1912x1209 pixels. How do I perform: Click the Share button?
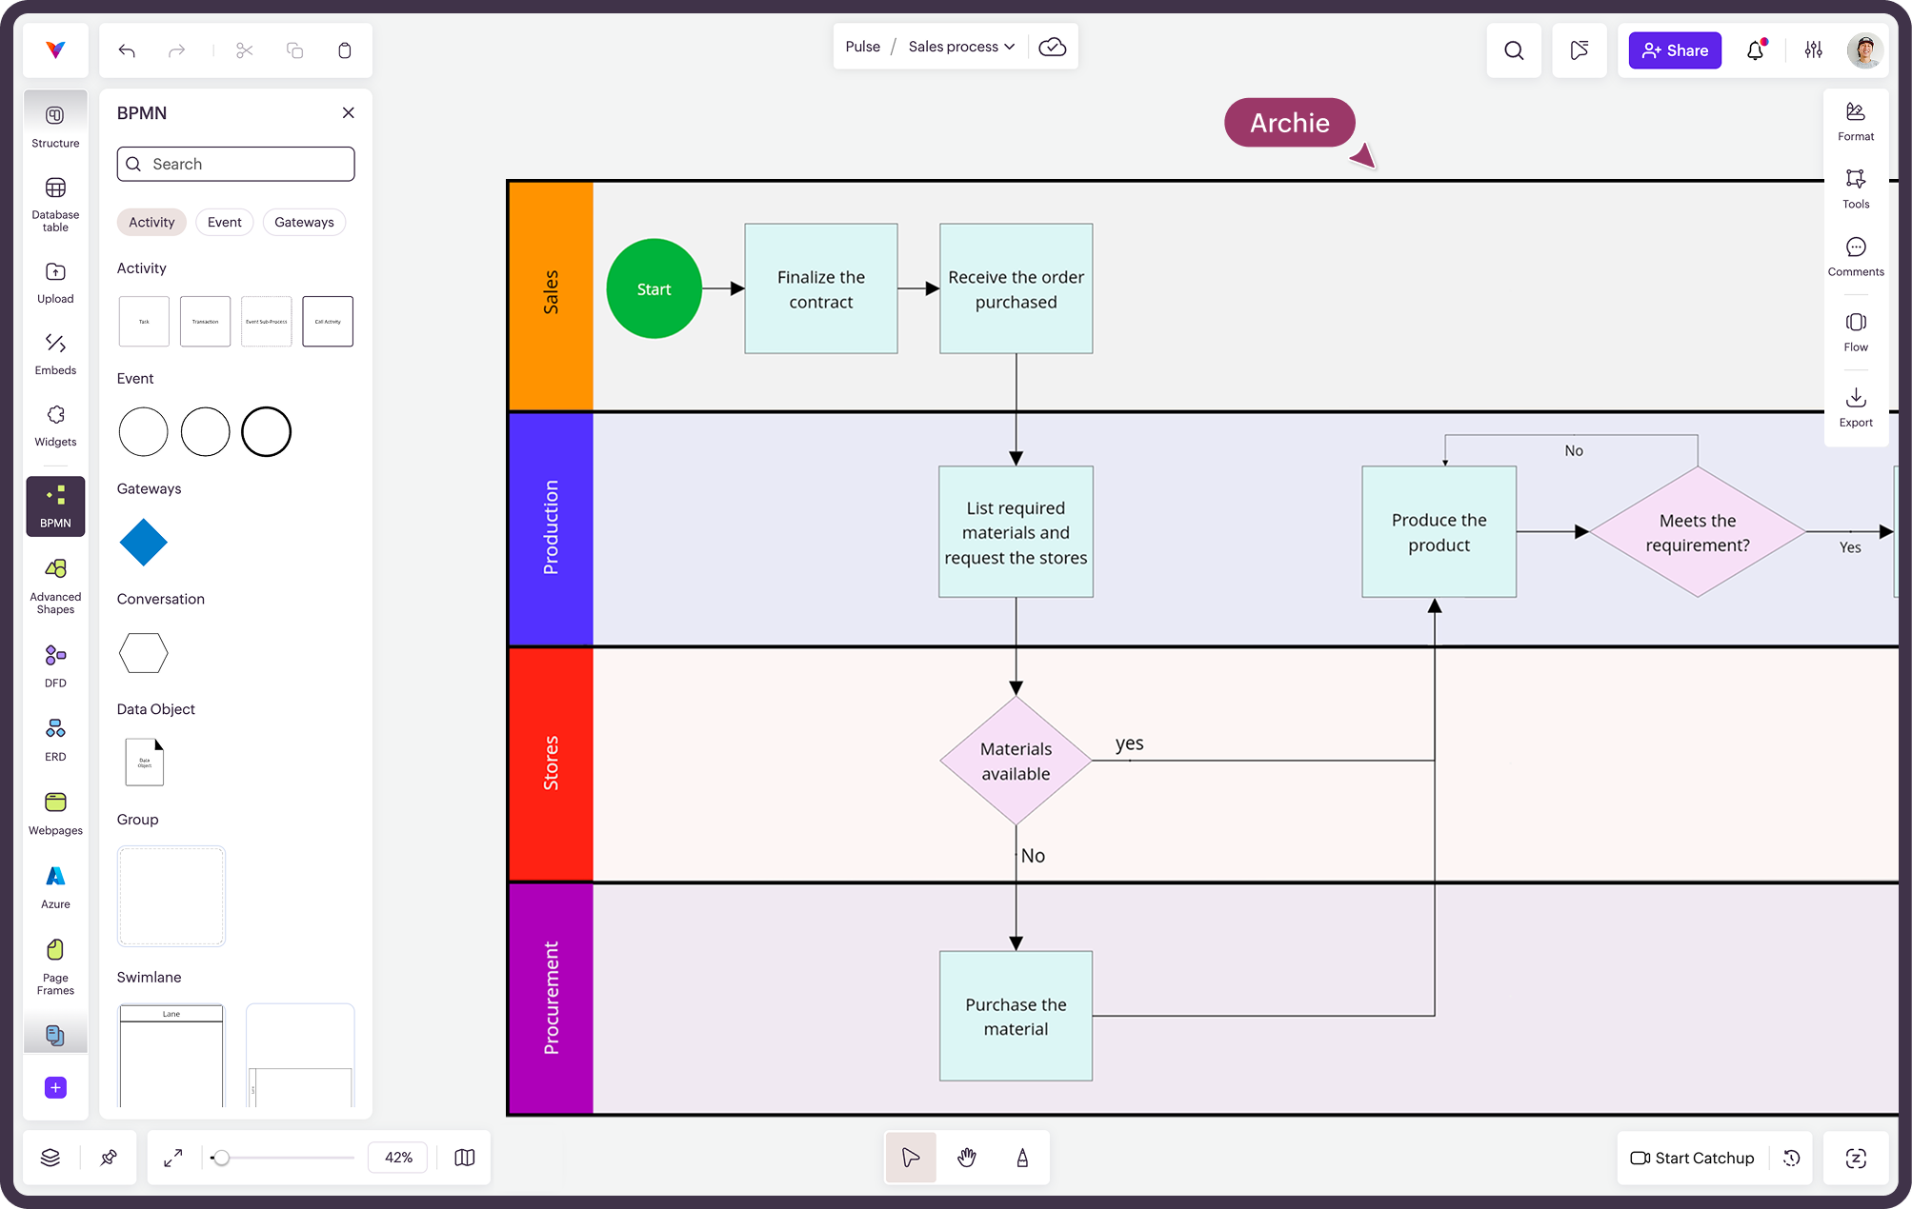click(x=1675, y=50)
